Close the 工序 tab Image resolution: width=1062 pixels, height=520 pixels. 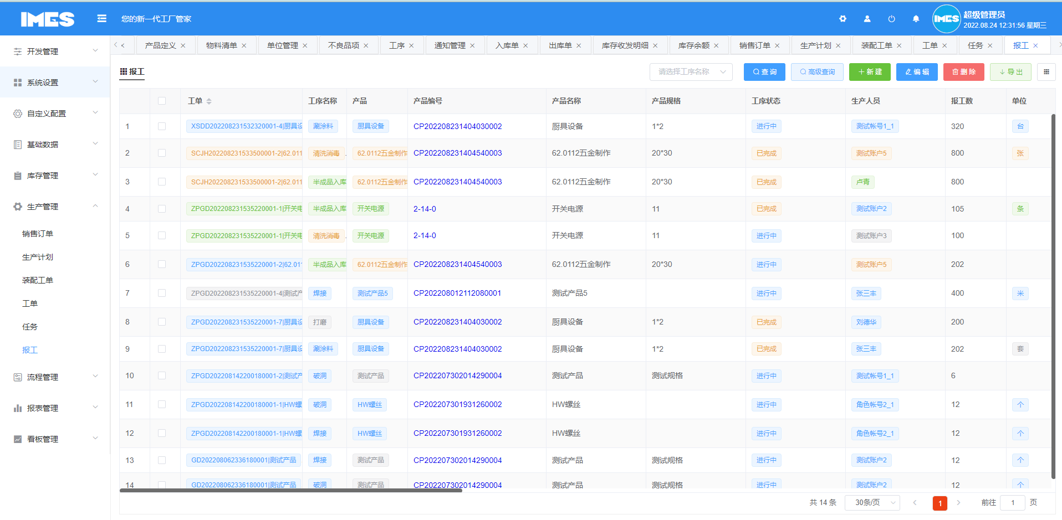[411, 45]
